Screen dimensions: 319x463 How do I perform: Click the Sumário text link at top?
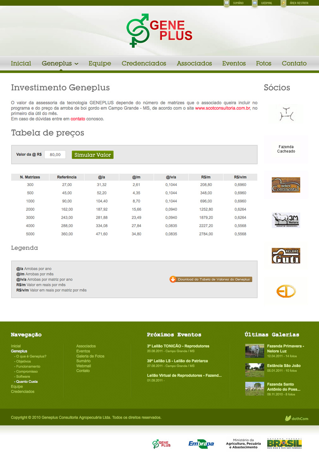[x=238, y=3]
